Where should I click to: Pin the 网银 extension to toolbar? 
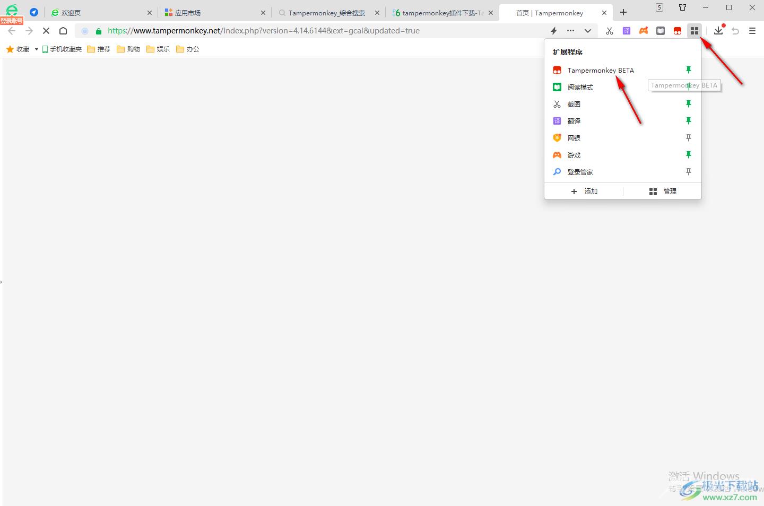689,138
